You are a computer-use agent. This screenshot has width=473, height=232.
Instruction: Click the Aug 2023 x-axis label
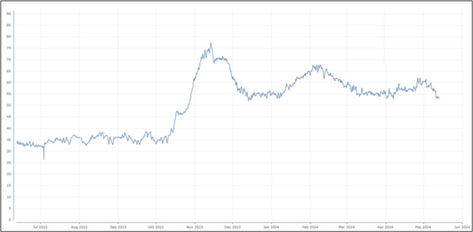(x=79, y=226)
